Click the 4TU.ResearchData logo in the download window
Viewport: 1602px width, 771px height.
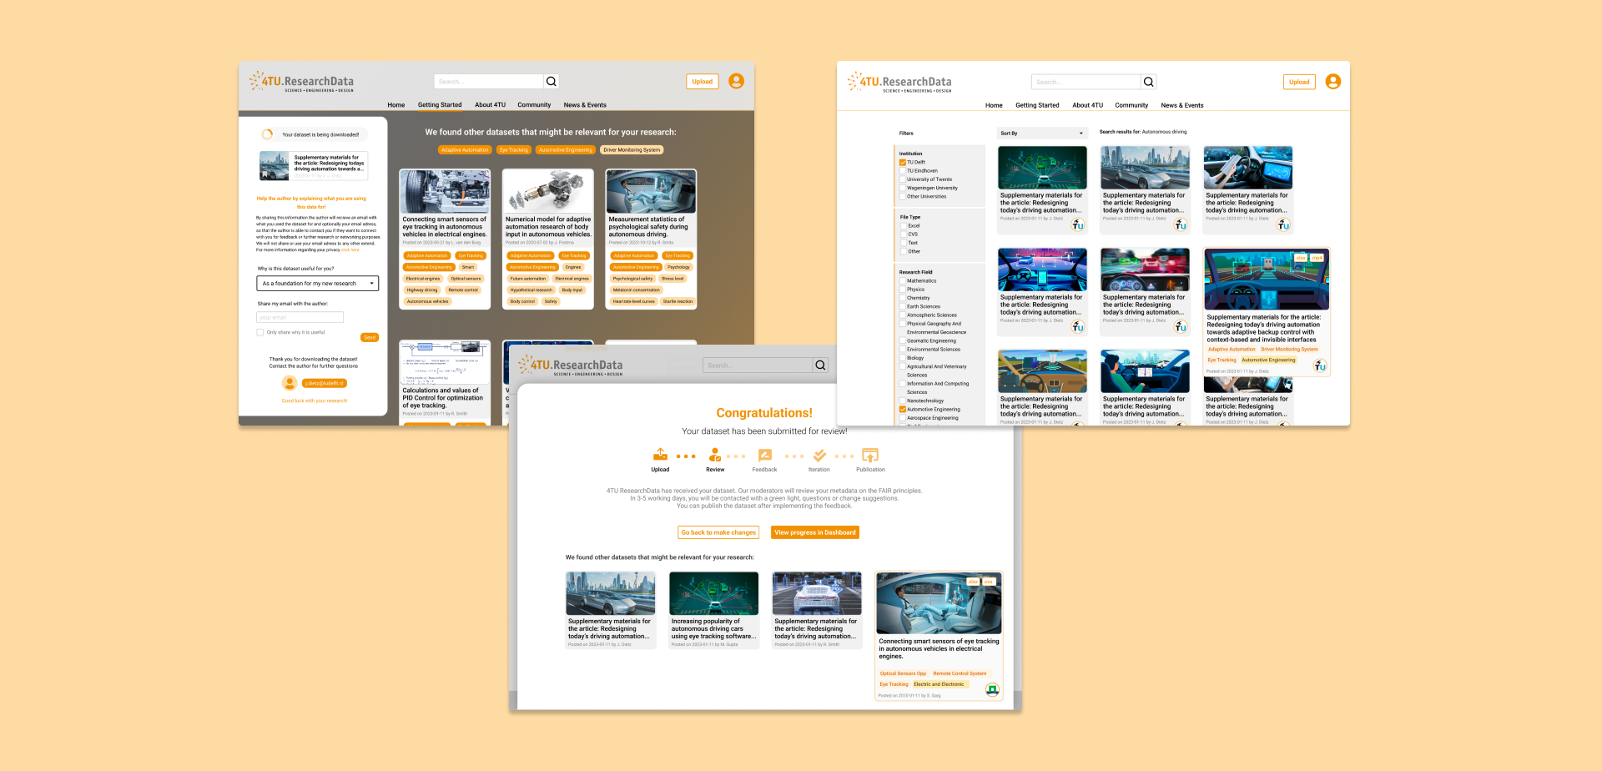coord(301,82)
